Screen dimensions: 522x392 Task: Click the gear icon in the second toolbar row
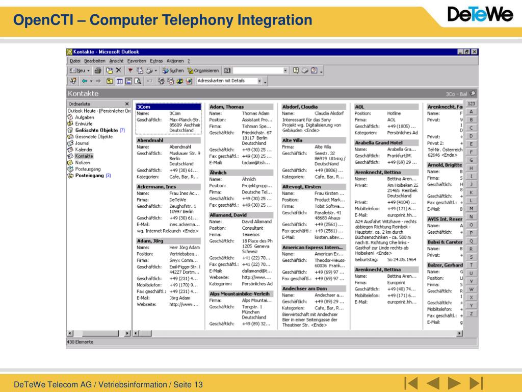(x=161, y=81)
